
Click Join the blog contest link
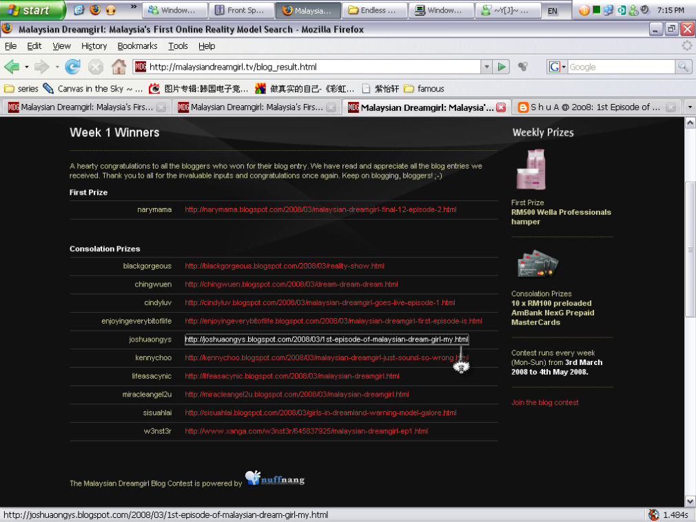tap(545, 403)
